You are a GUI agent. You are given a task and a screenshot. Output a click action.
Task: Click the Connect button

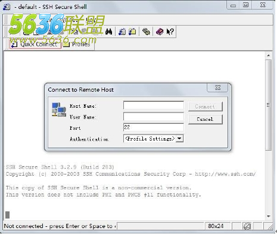coord(205,107)
